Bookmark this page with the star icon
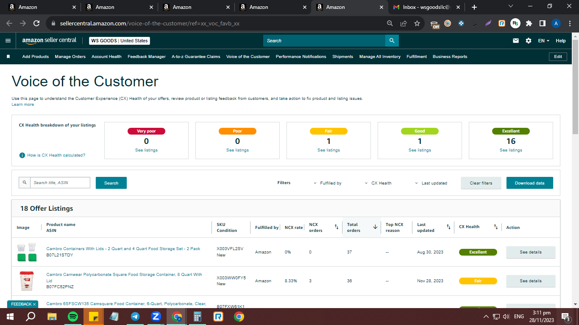Image resolution: width=579 pixels, height=325 pixels. 417,23
